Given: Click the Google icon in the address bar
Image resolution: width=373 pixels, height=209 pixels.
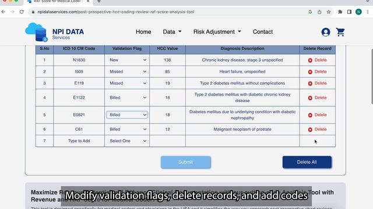Looking at the screenshot, I should pos(310,12).
